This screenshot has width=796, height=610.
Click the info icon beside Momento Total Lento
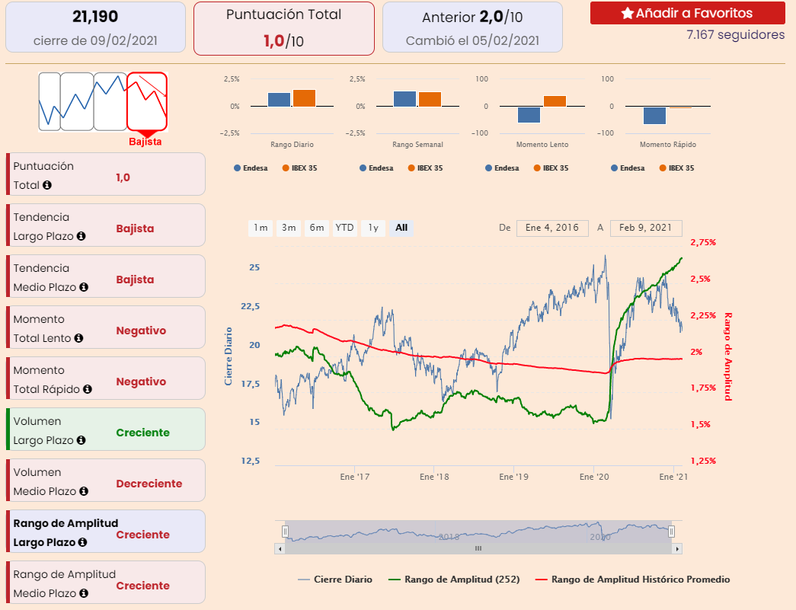[x=80, y=339]
